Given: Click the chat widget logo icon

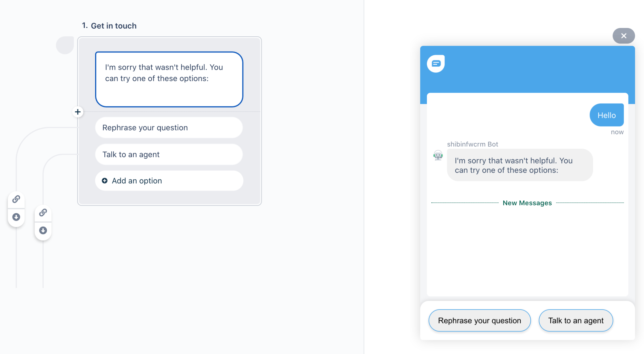Looking at the screenshot, I should pyautogui.click(x=436, y=63).
